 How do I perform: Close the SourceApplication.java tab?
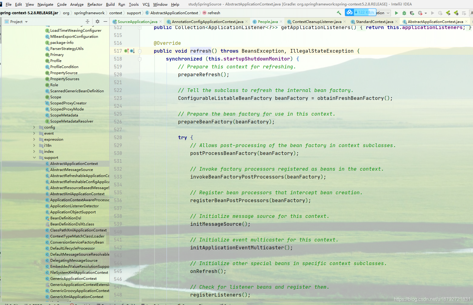160,21
